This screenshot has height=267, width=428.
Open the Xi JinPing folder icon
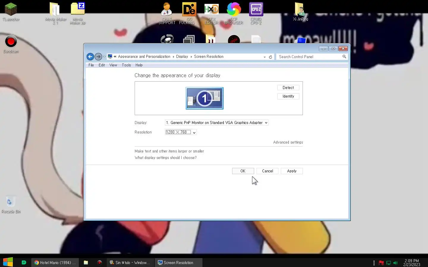pyautogui.click(x=300, y=11)
